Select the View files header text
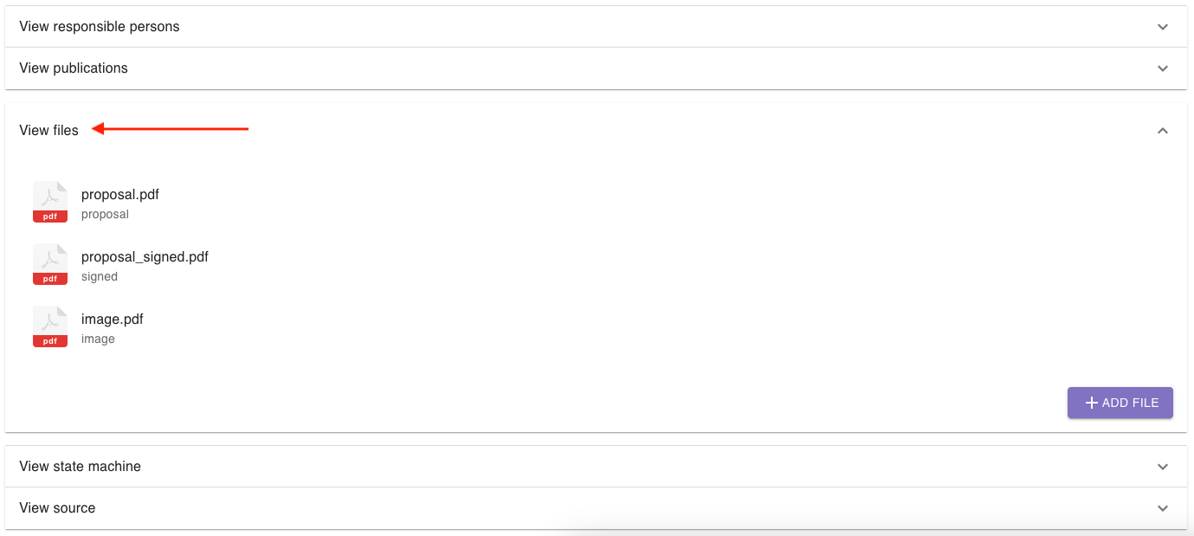This screenshot has width=1194, height=536. point(48,130)
